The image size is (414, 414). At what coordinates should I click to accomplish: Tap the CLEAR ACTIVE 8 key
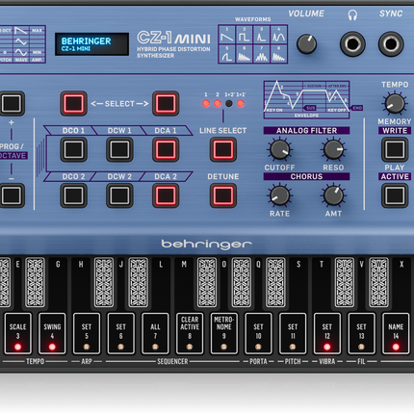[x=190, y=334]
